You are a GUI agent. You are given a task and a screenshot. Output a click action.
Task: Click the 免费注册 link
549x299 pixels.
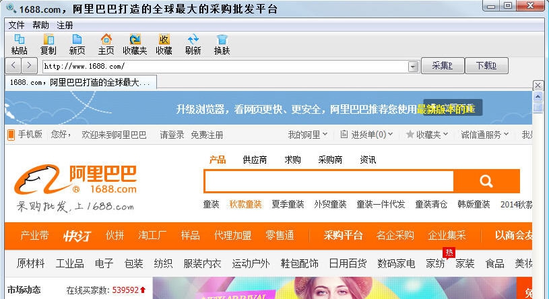(x=207, y=135)
